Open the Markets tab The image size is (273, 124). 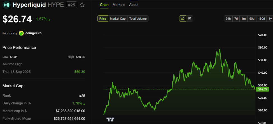click(x=119, y=5)
